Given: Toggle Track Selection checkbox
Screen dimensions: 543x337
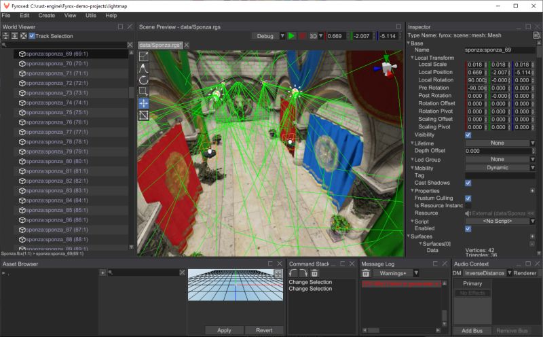Looking at the screenshot, I should pyautogui.click(x=32, y=36).
